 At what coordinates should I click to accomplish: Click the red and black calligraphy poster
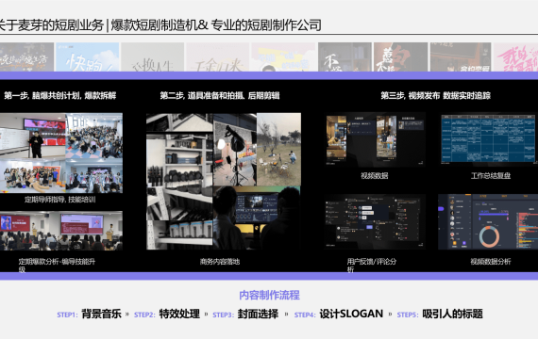click(400, 57)
